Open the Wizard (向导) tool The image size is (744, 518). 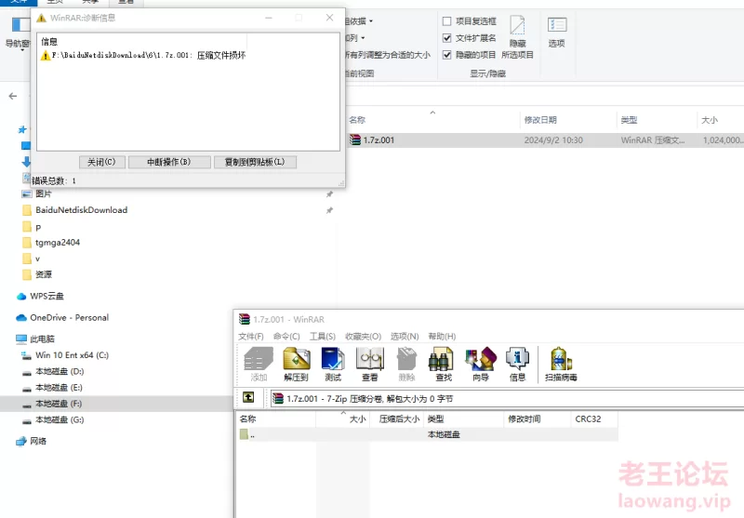(481, 364)
